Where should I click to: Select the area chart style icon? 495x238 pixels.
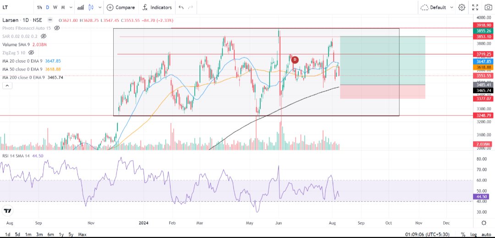coord(81,7)
